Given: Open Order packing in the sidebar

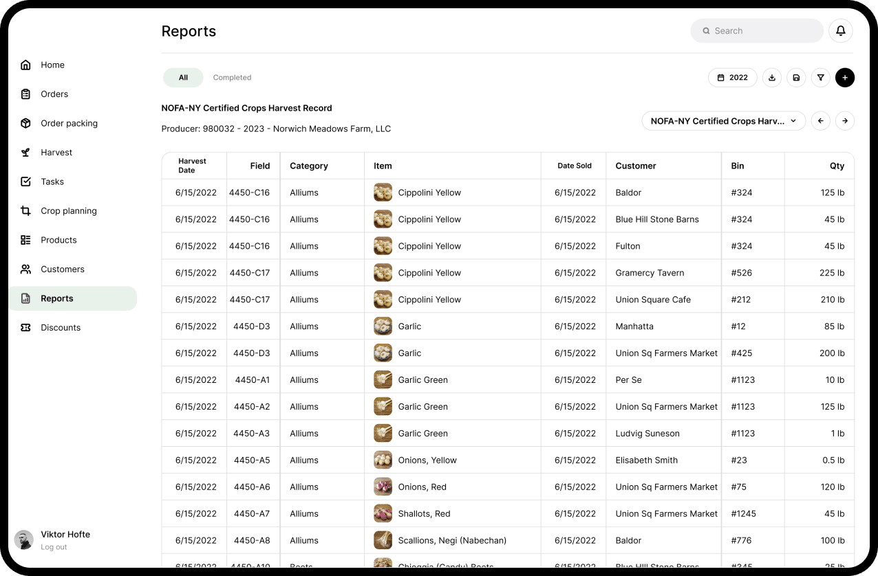Looking at the screenshot, I should click(x=69, y=124).
